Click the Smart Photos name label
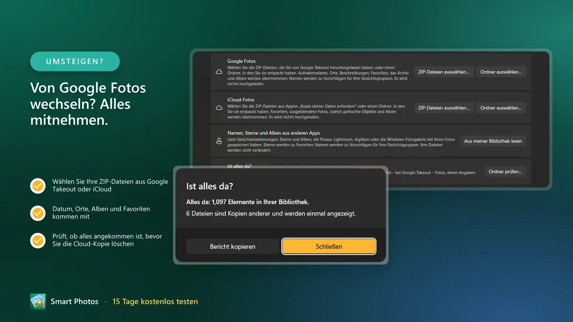This screenshot has height=322, width=573. pos(74,301)
